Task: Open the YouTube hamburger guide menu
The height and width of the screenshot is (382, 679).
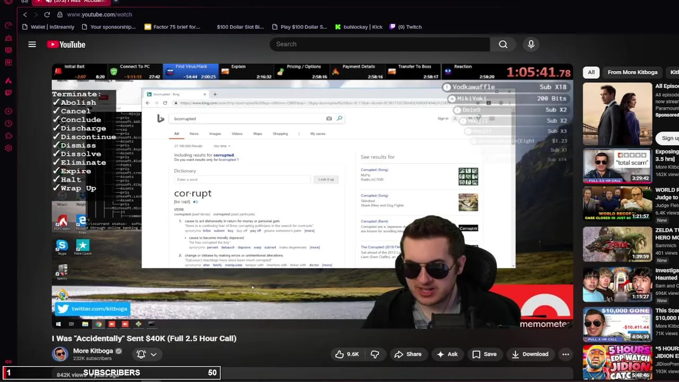Action: (32, 45)
